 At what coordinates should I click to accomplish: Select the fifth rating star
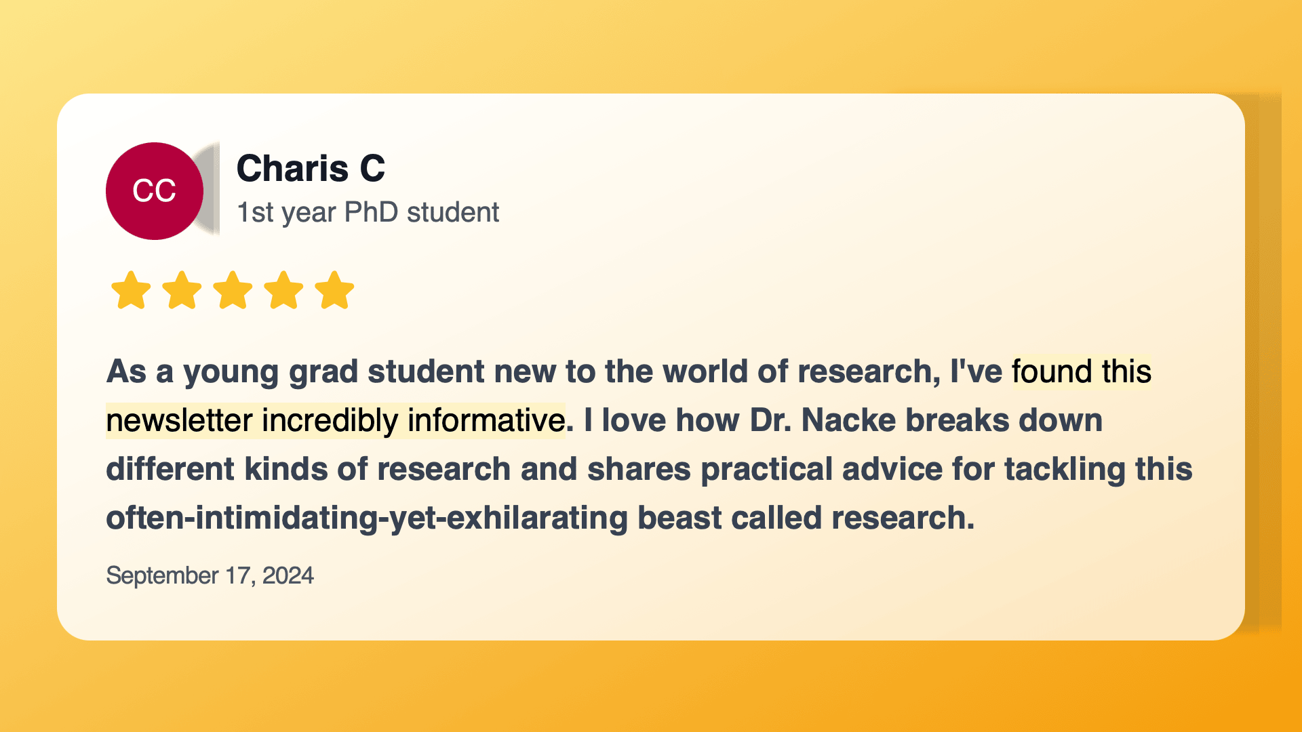point(334,290)
